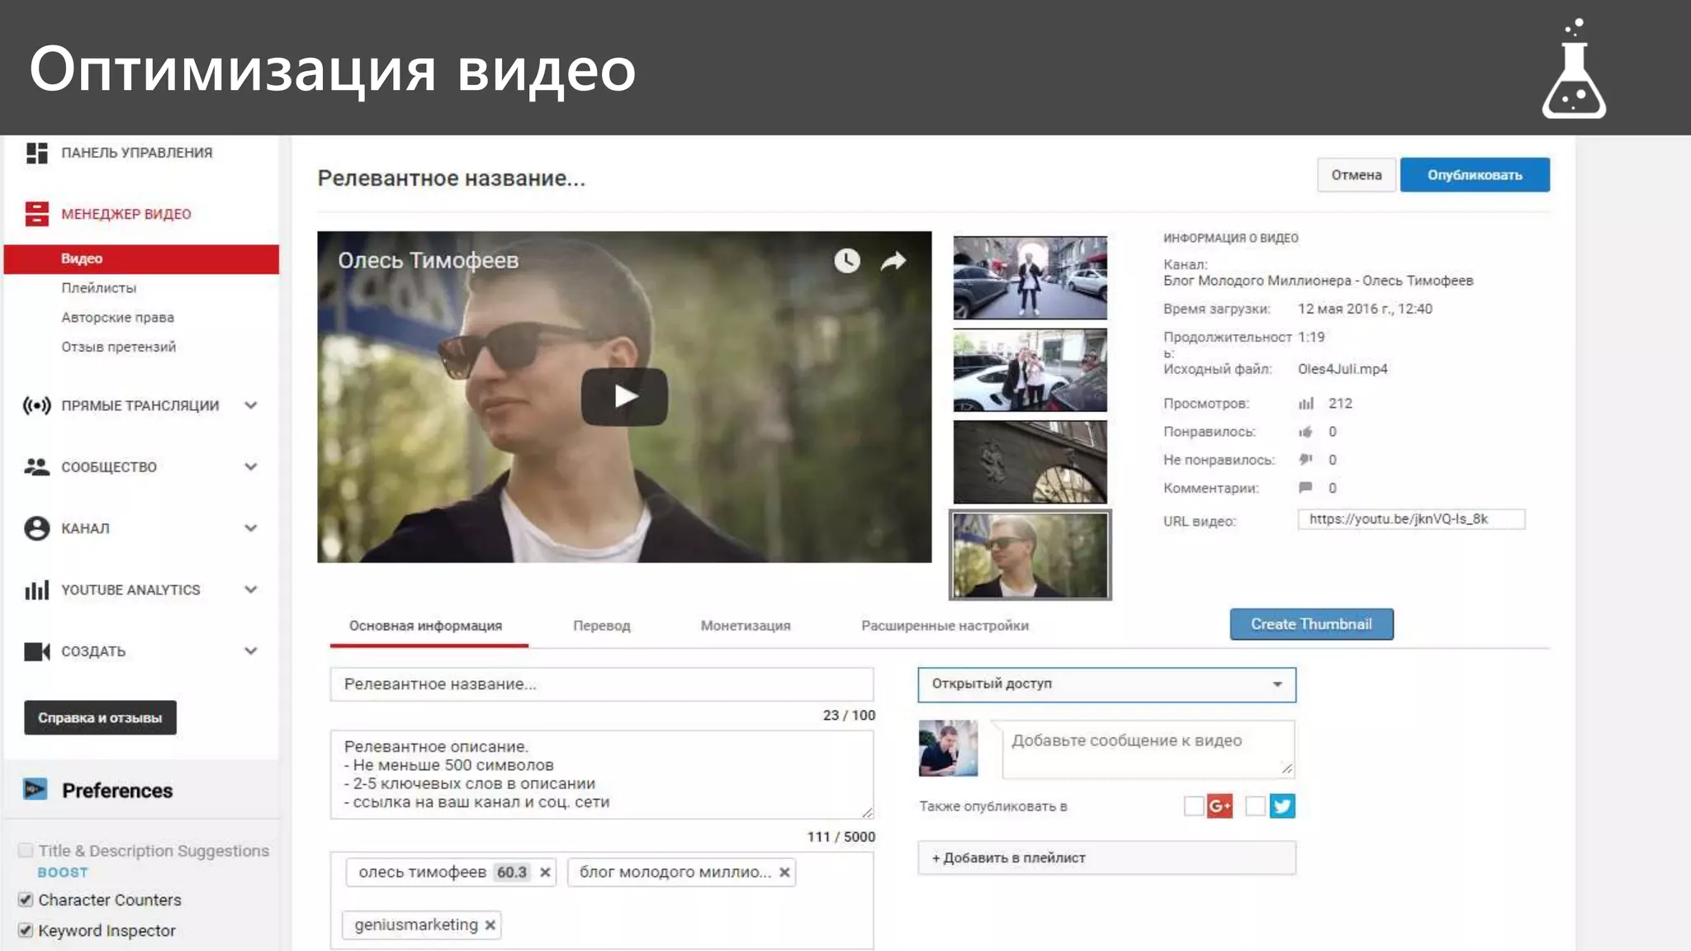Open the dashboard panel icon

point(36,153)
